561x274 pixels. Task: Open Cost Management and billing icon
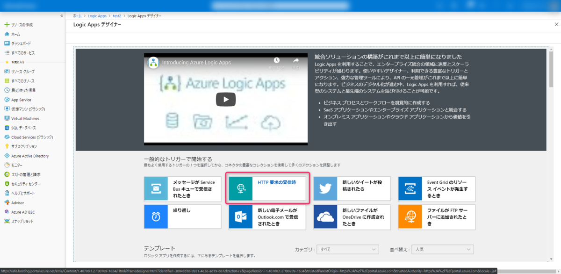7,174
